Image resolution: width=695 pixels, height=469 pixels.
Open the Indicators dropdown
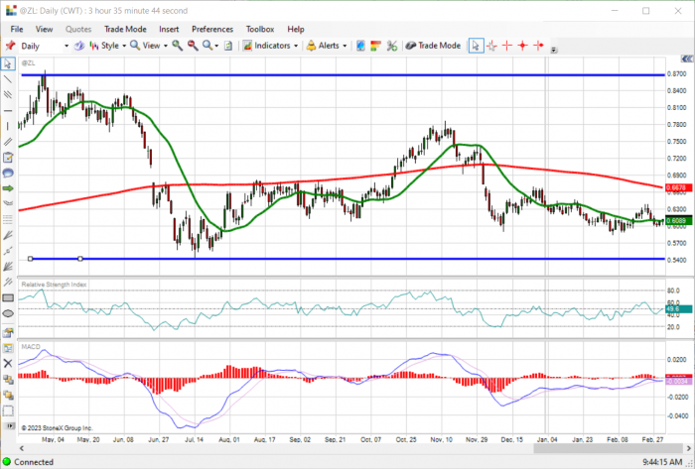pyautogui.click(x=270, y=46)
